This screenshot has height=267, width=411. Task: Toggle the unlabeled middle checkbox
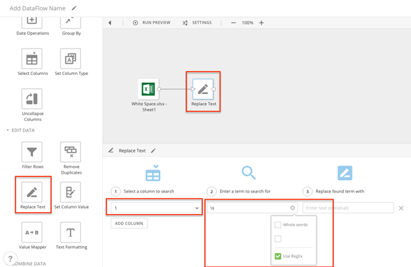(278, 239)
